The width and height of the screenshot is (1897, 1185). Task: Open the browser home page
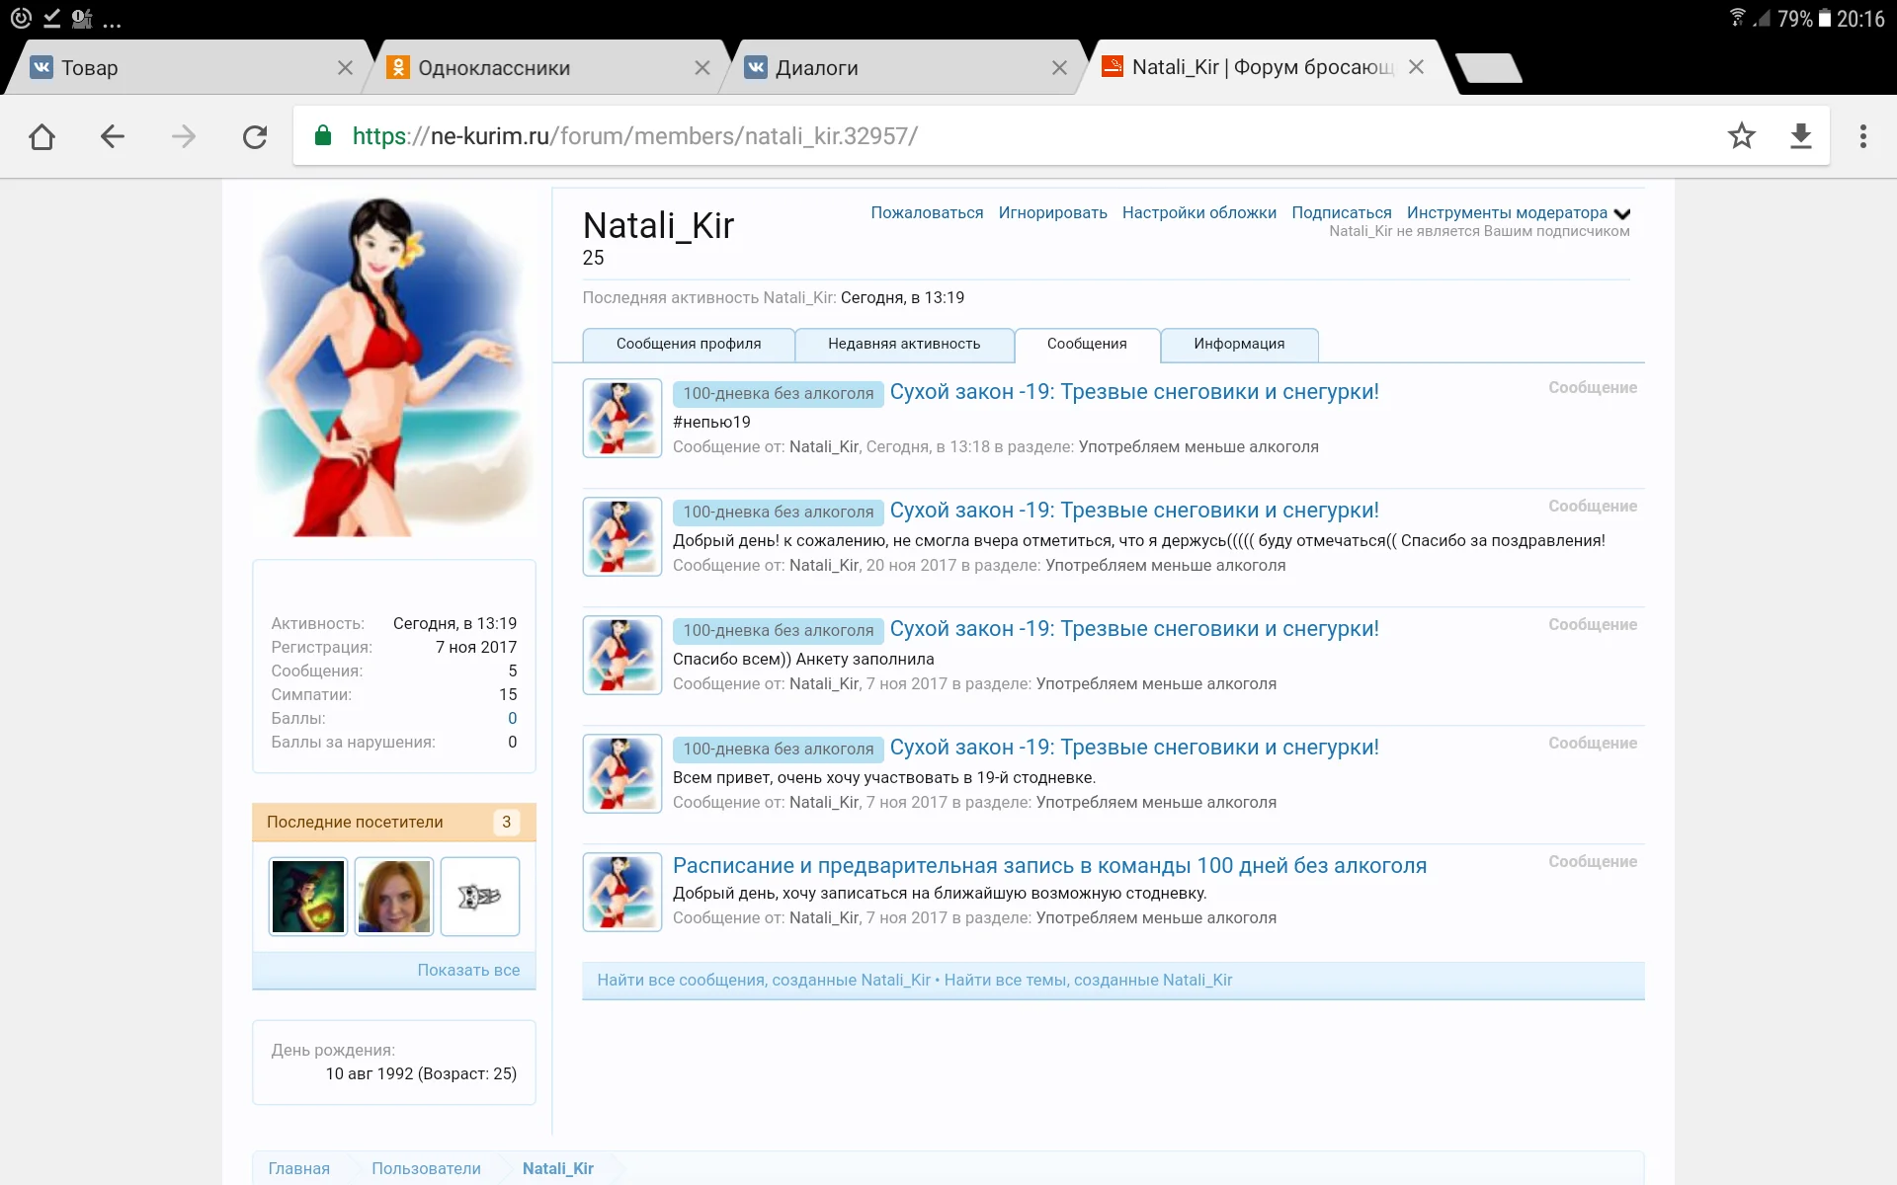point(41,136)
